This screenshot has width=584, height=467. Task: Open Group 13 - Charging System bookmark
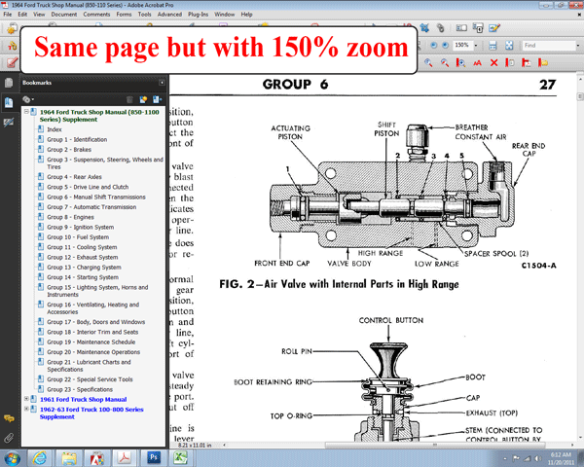pyautogui.click(x=84, y=267)
